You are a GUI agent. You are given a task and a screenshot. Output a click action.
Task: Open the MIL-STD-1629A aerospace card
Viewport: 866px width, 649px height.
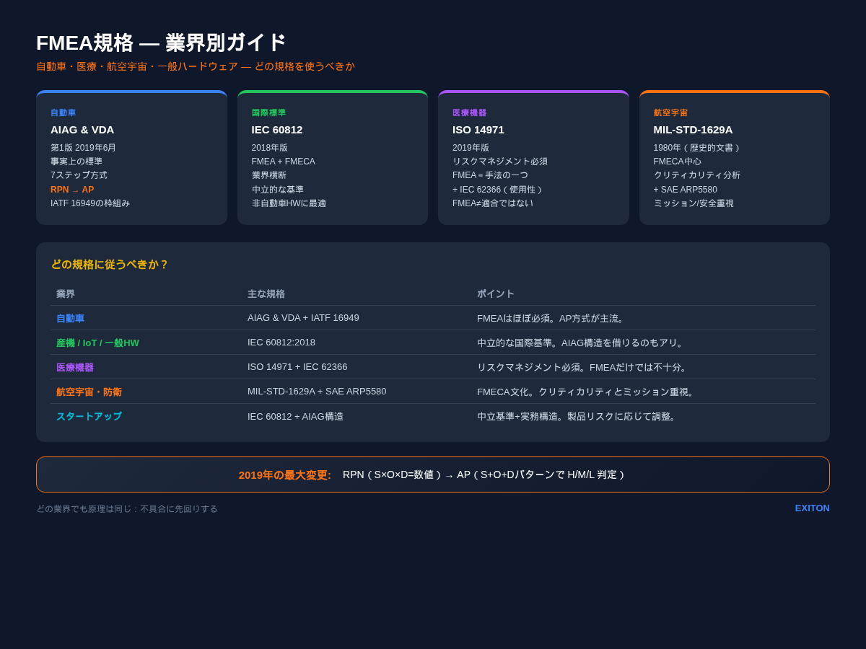[734, 157]
